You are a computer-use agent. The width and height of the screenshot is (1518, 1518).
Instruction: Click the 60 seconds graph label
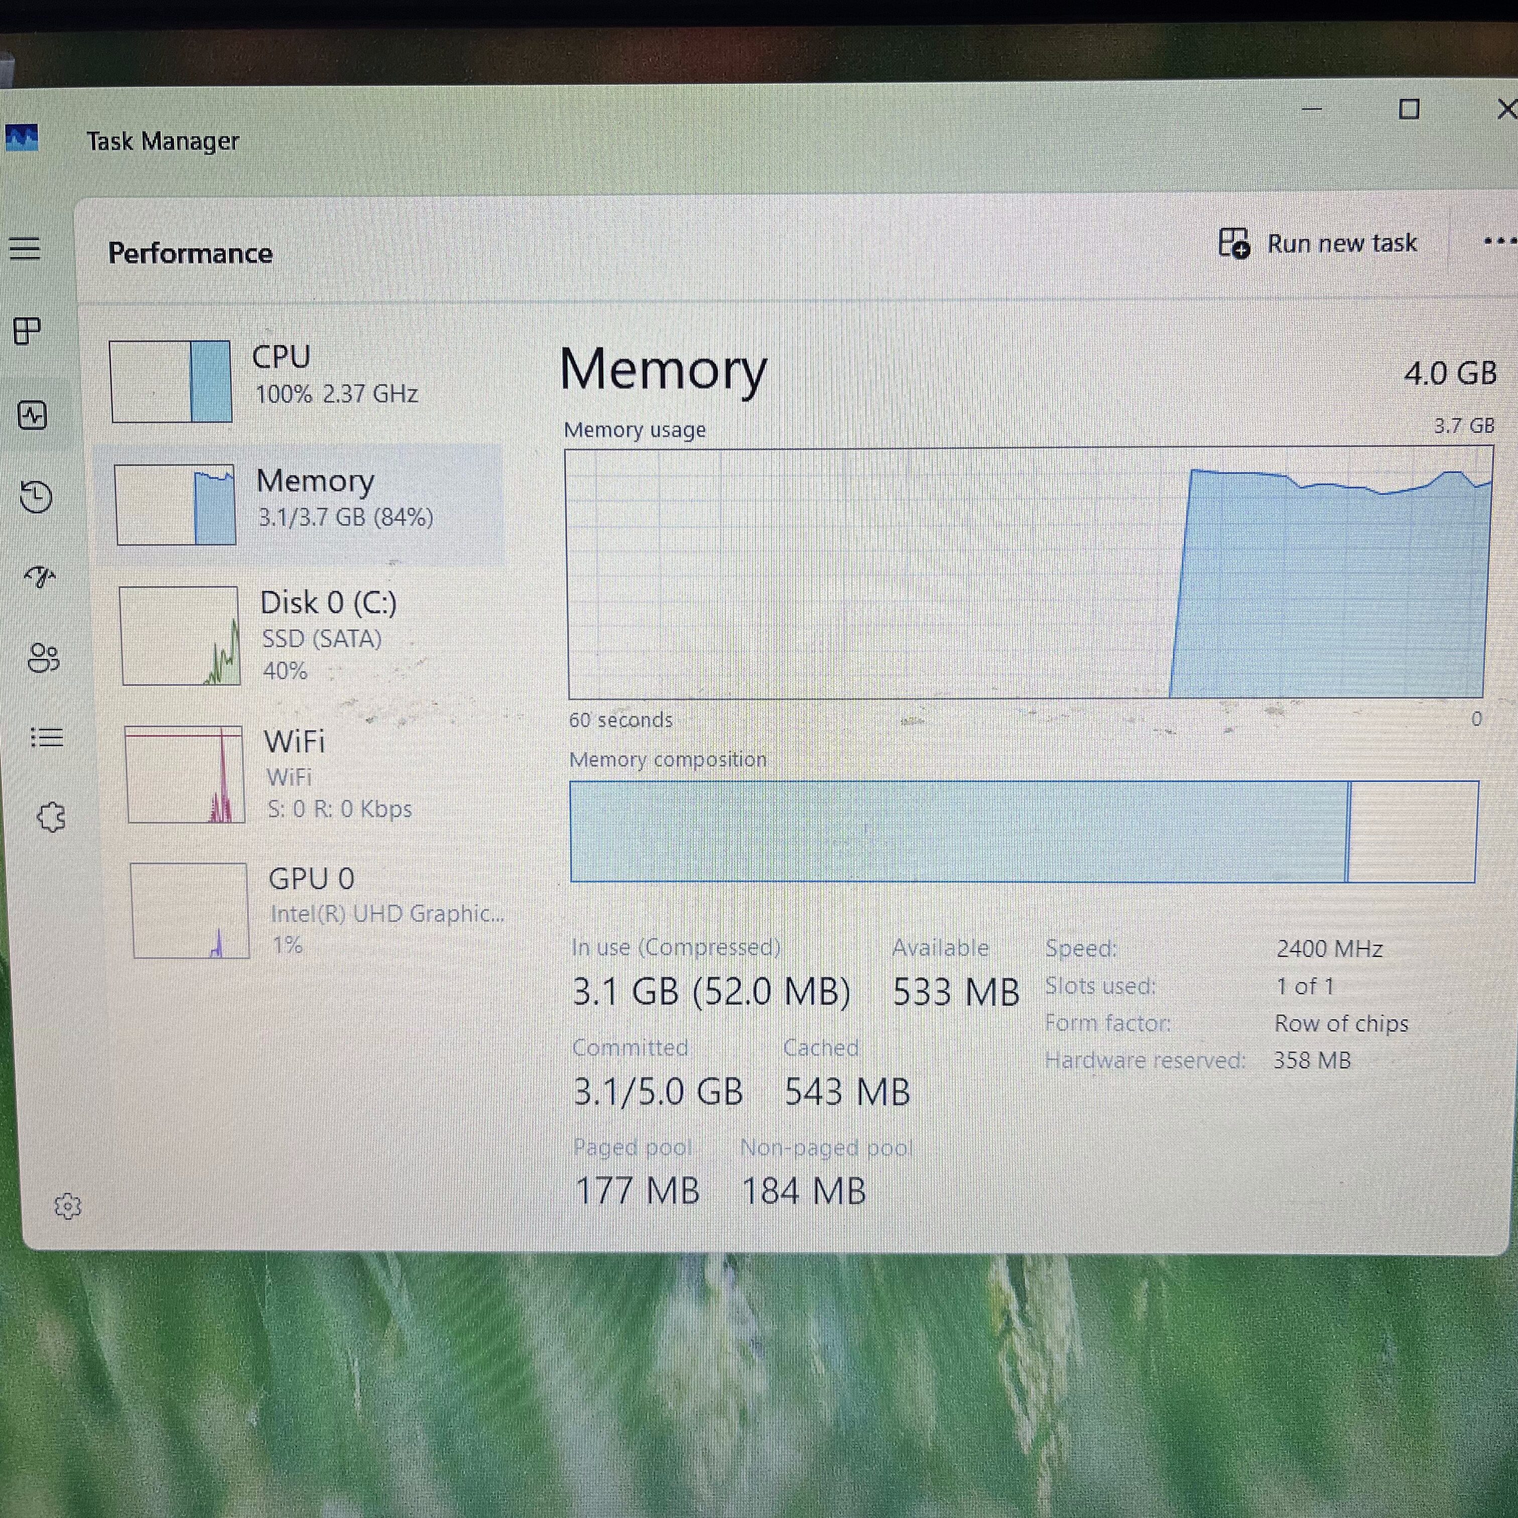[621, 720]
